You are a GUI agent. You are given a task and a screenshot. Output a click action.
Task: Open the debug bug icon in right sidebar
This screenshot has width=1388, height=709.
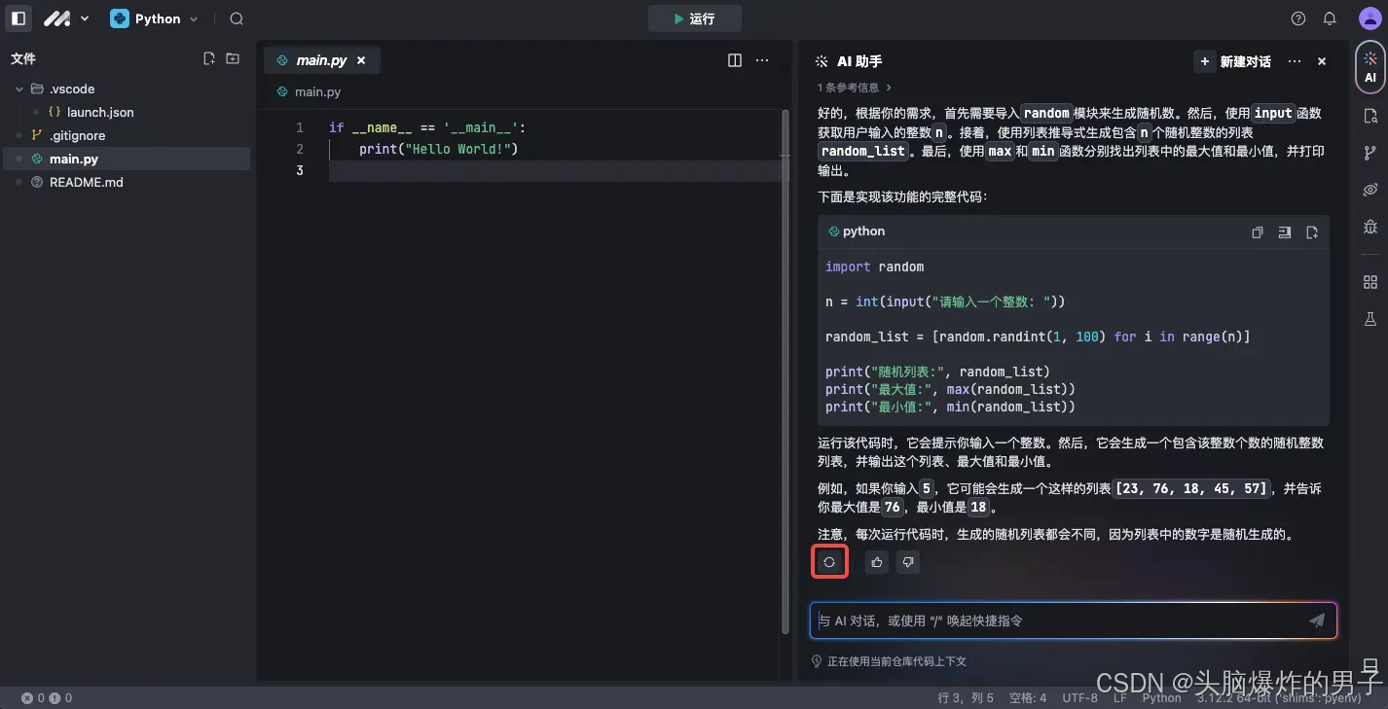(1370, 228)
